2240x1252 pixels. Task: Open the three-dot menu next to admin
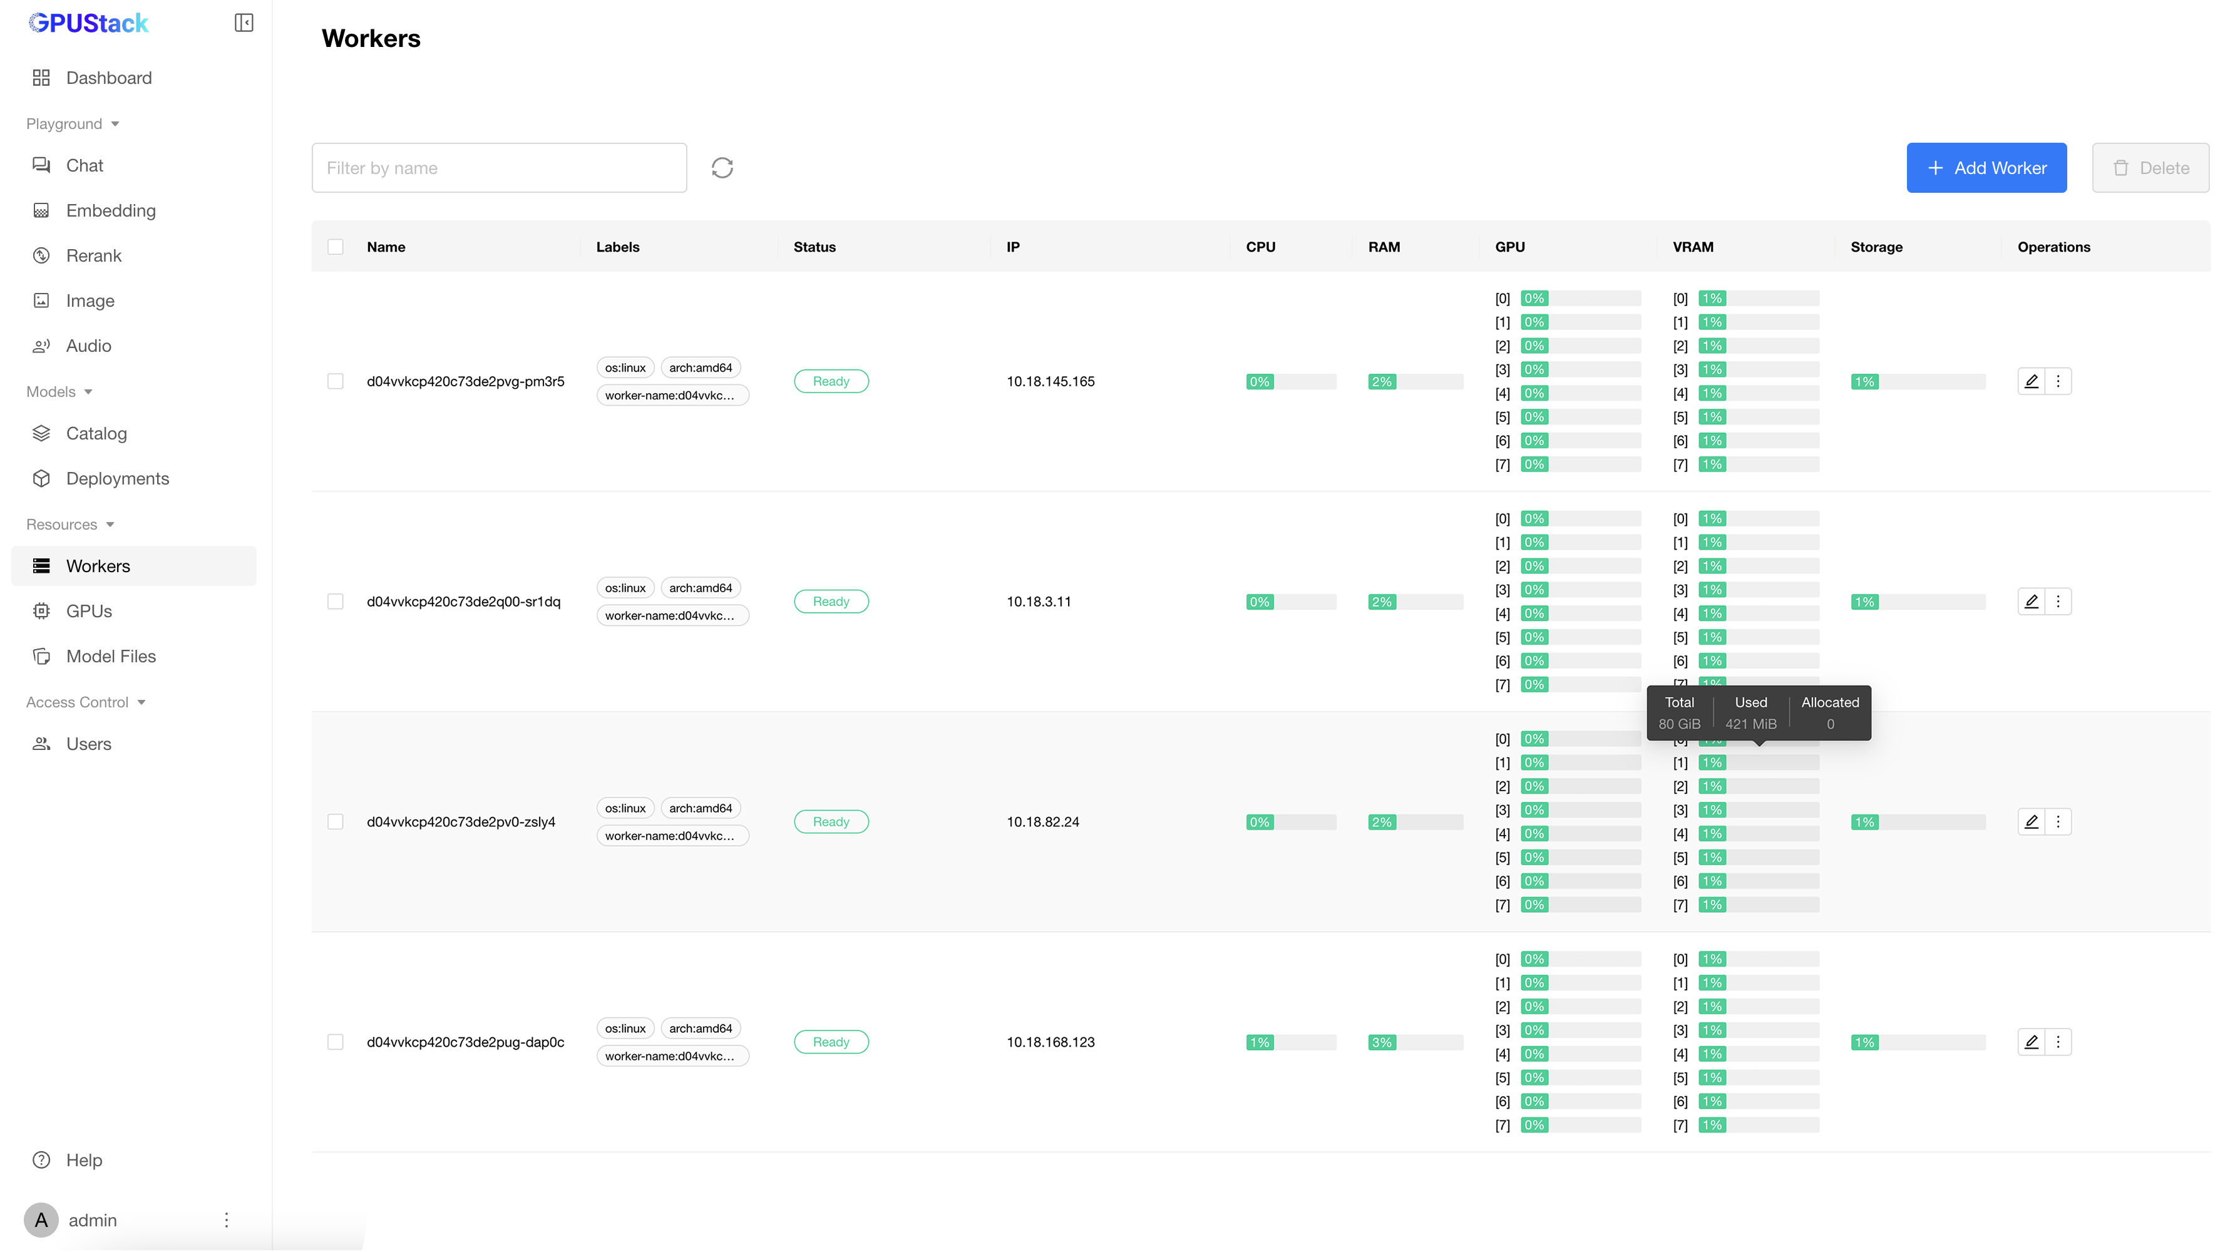(226, 1220)
